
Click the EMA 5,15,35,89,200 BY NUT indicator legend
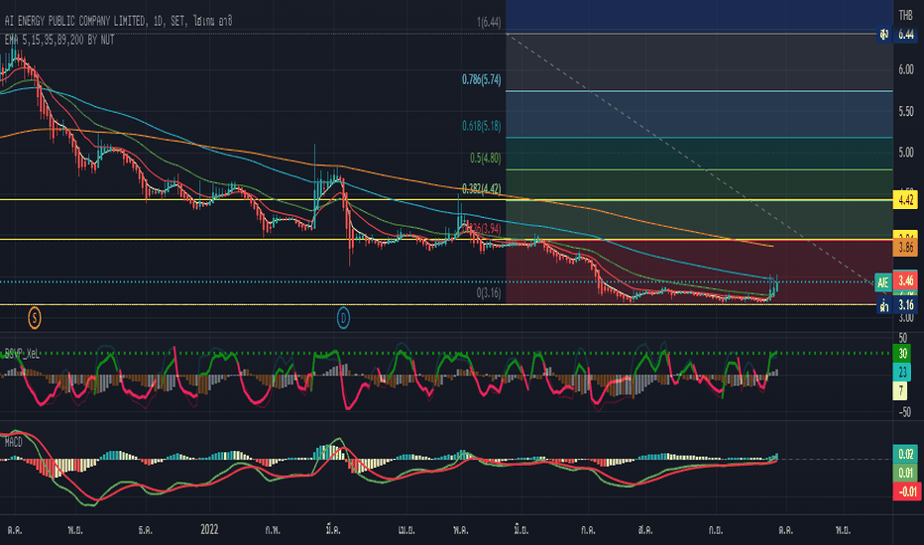58,40
